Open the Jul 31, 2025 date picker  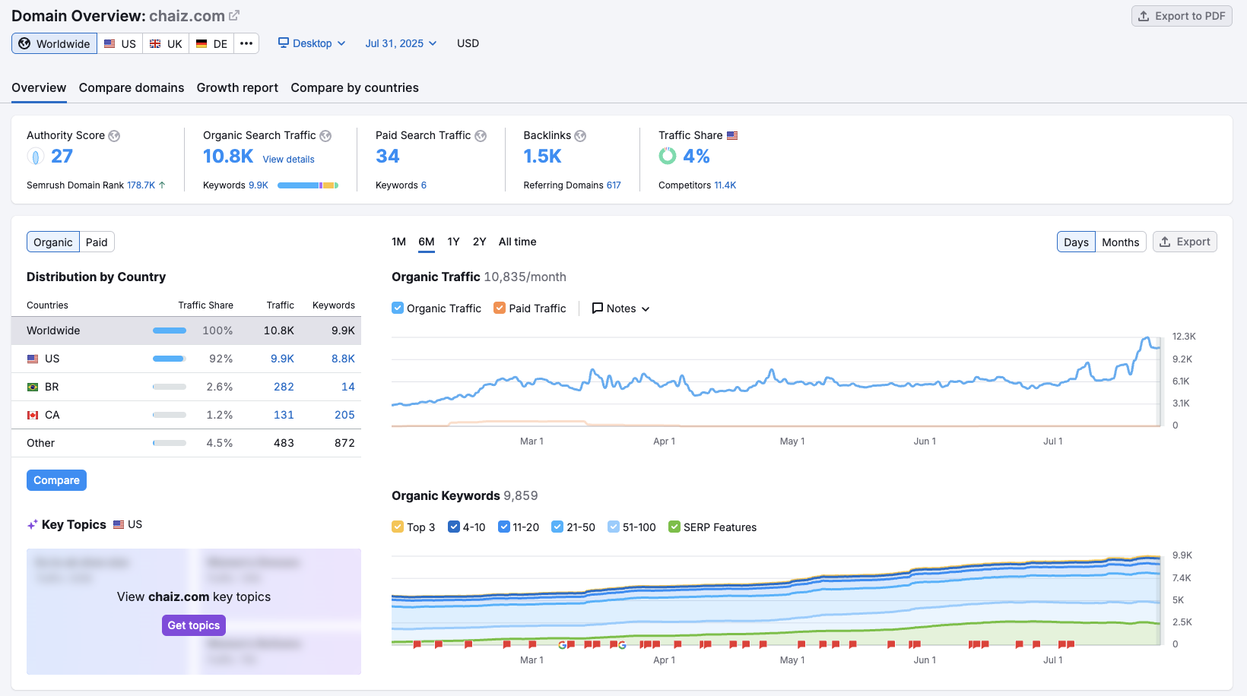pos(401,43)
